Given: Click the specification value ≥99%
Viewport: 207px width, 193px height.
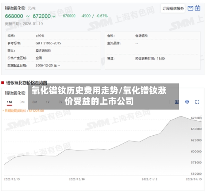Looking at the screenshot, I should coord(40,36).
